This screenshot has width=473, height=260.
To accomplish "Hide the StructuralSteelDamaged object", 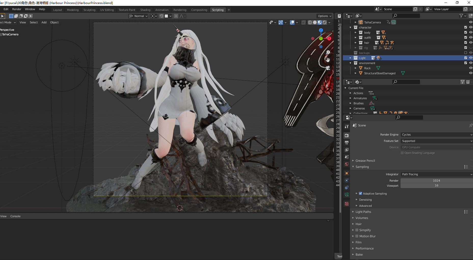I will (x=471, y=73).
